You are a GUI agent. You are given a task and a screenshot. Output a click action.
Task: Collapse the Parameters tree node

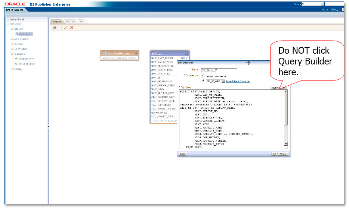point(12,54)
